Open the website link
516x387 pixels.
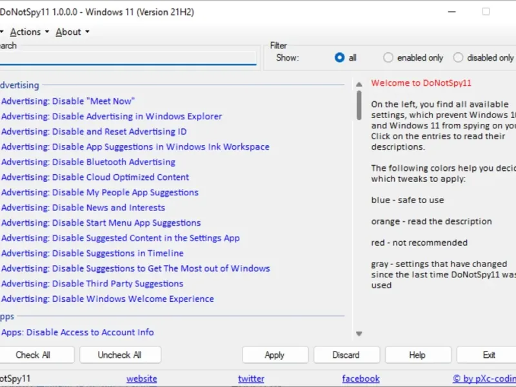click(141, 379)
